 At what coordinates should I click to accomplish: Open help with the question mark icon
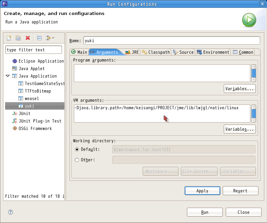click(11, 212)
